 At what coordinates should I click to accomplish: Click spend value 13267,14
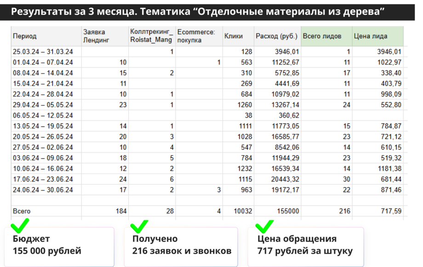coord(286,105)
